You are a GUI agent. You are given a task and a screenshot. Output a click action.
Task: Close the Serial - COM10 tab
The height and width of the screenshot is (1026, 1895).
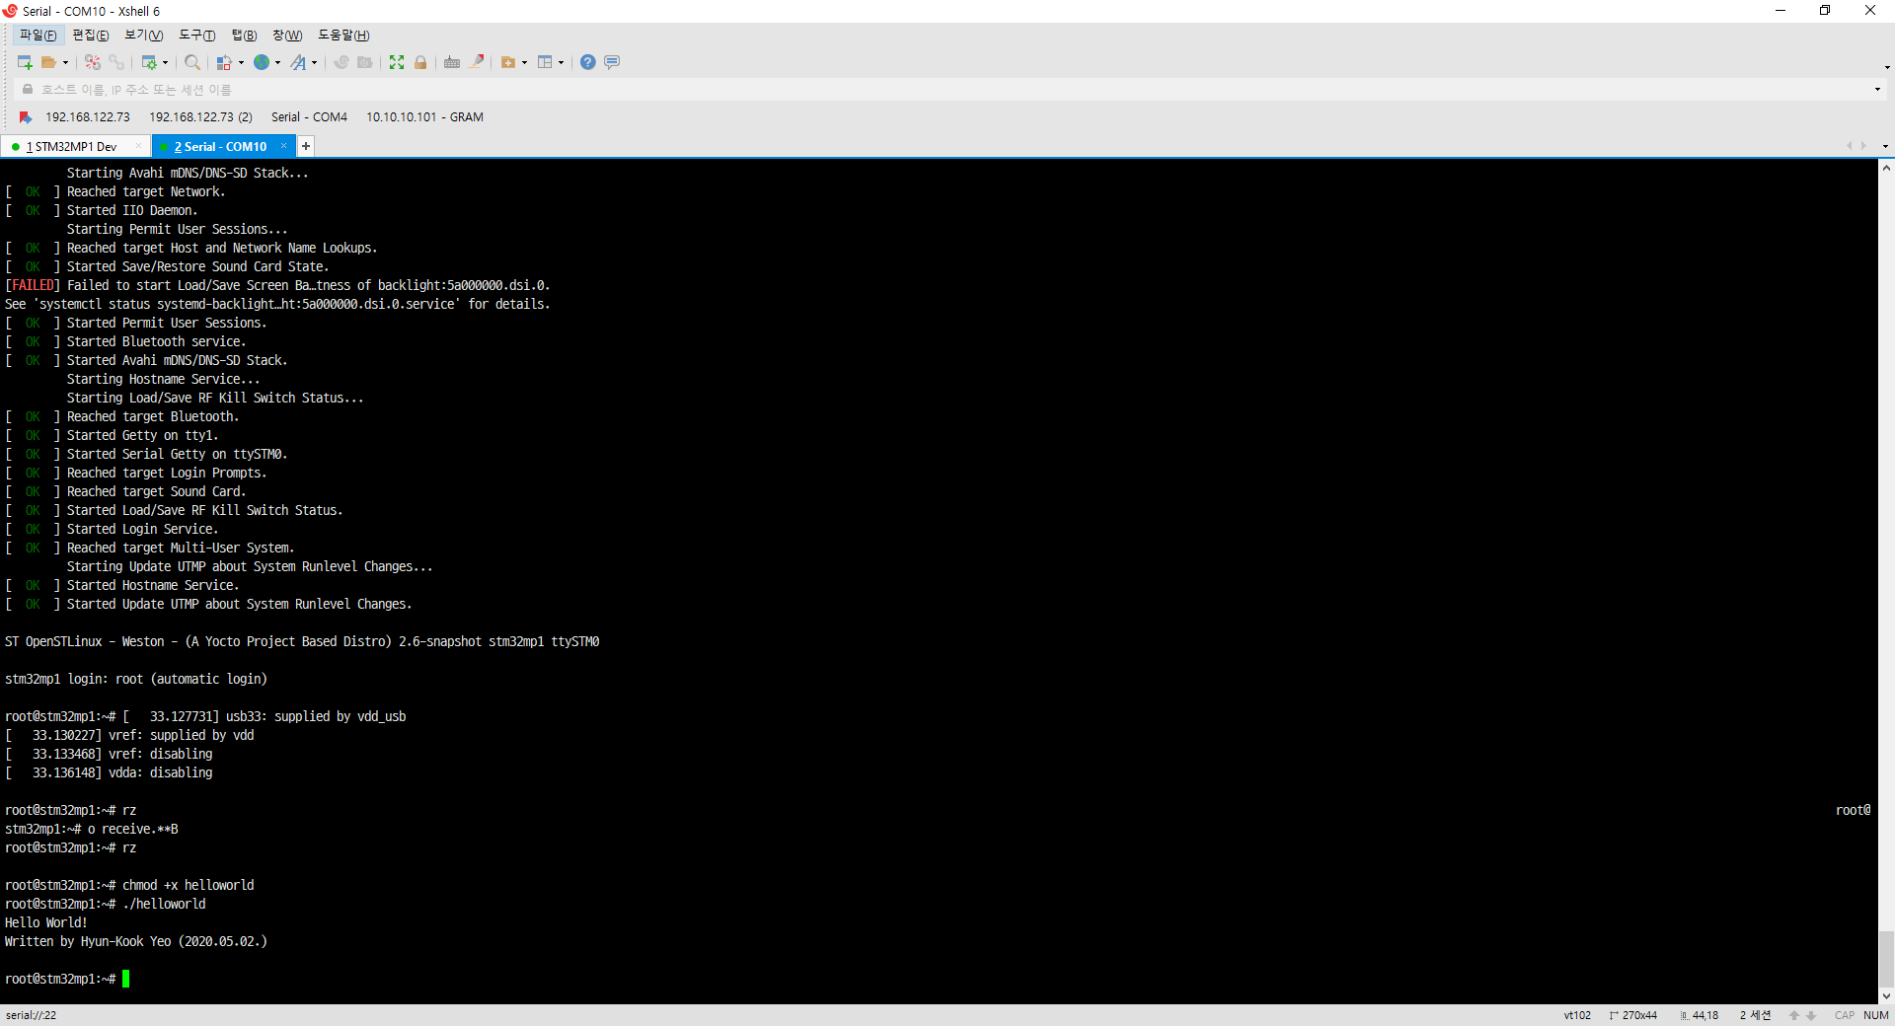point(284,146)
